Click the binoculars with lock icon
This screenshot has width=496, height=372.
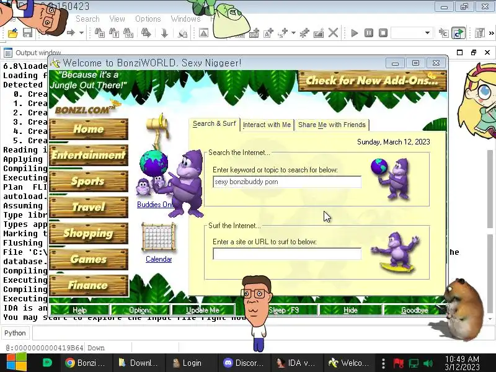coord(182,33)
